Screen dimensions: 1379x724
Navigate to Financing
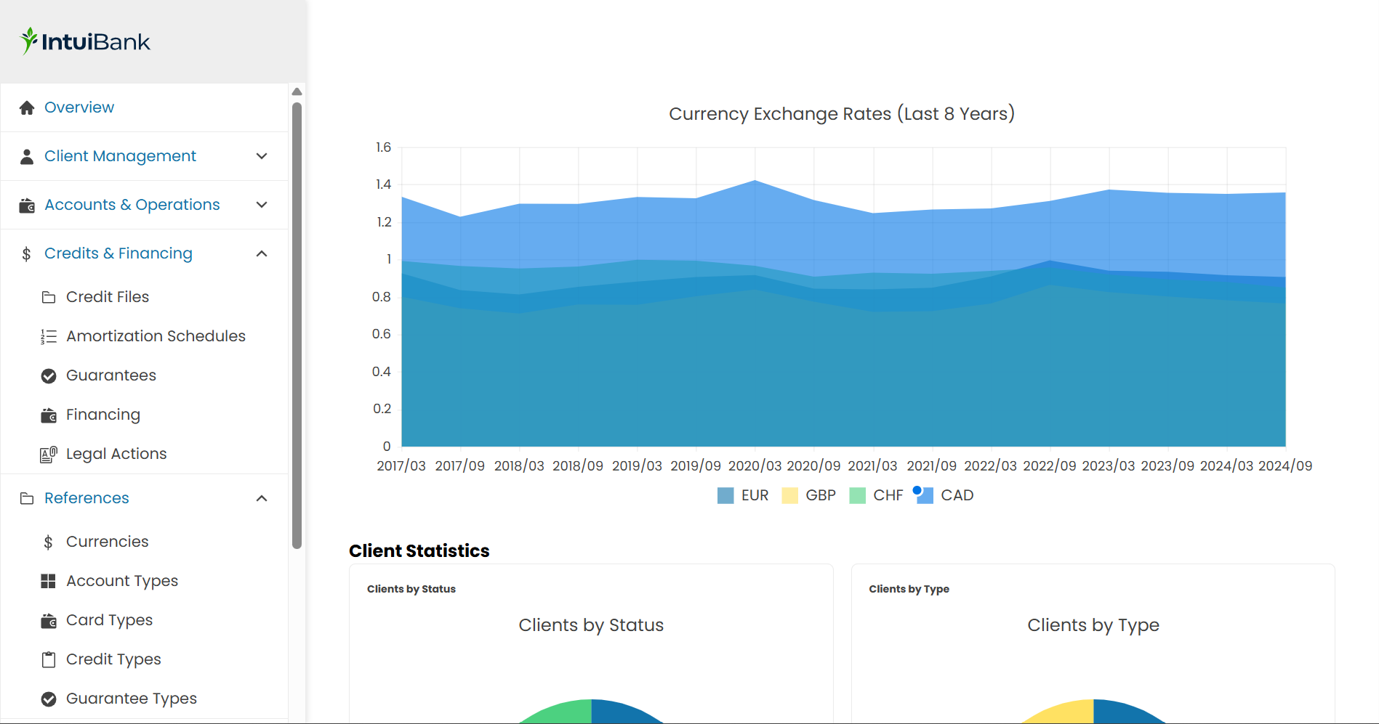point(103,415)
